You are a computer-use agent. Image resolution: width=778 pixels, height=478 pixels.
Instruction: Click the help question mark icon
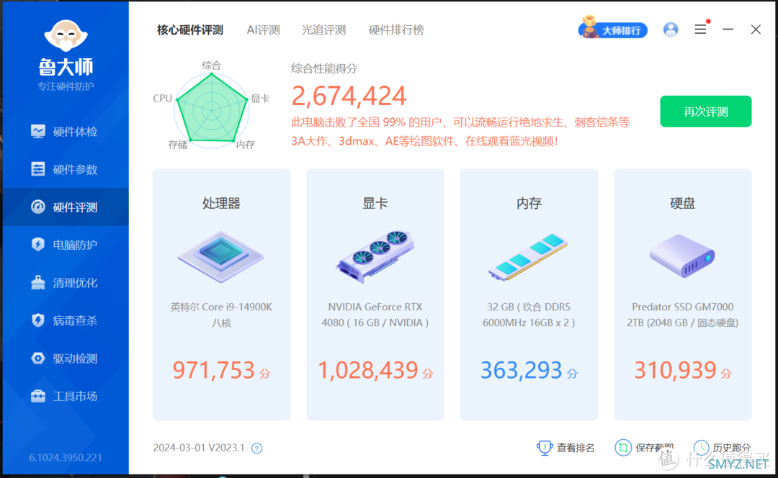[256, 448]
